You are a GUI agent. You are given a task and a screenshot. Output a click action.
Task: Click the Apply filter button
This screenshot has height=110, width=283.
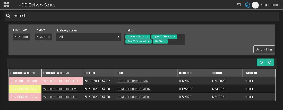[x=264, y=49]
